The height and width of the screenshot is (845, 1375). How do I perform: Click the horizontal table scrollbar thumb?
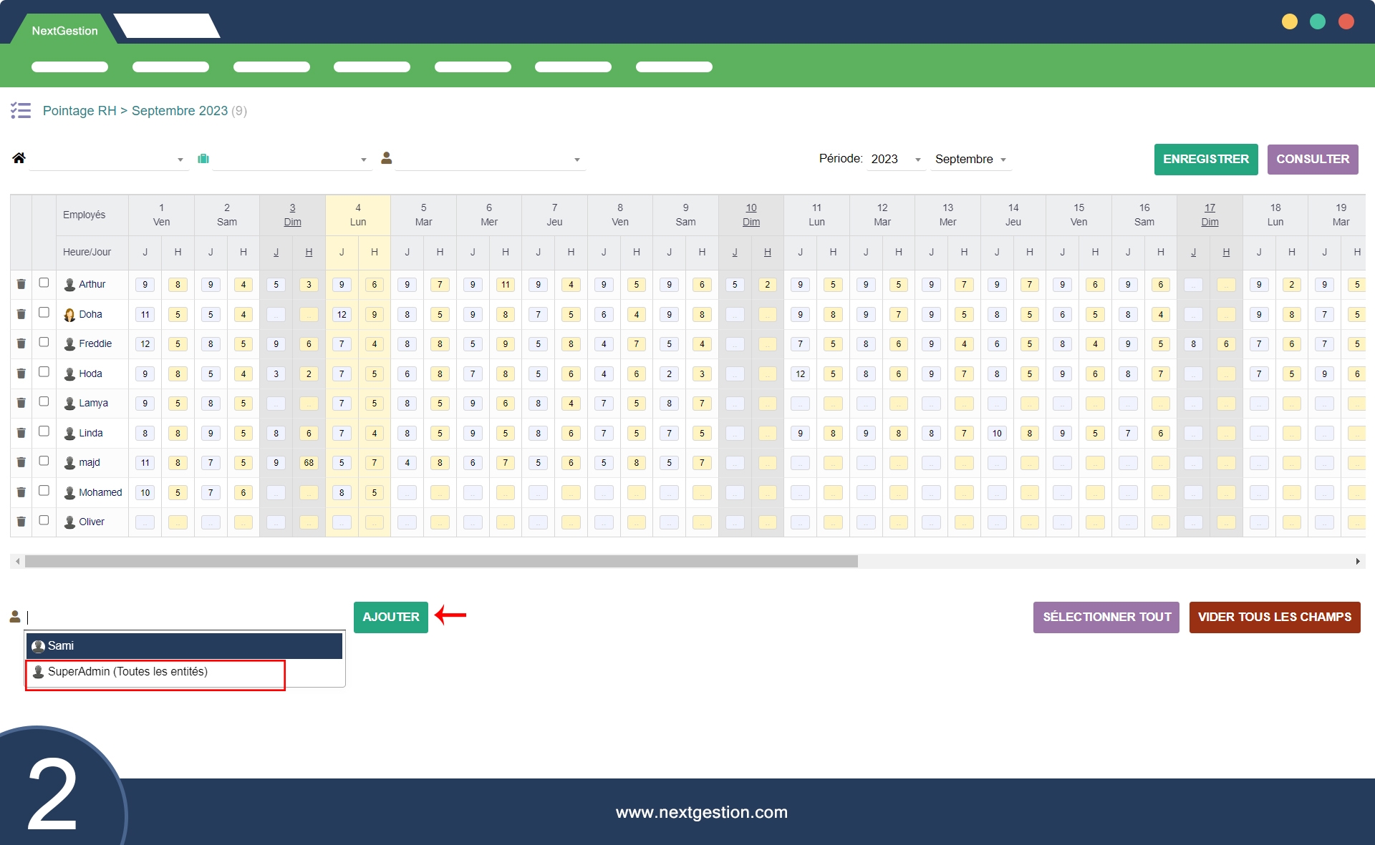(440, 562)
